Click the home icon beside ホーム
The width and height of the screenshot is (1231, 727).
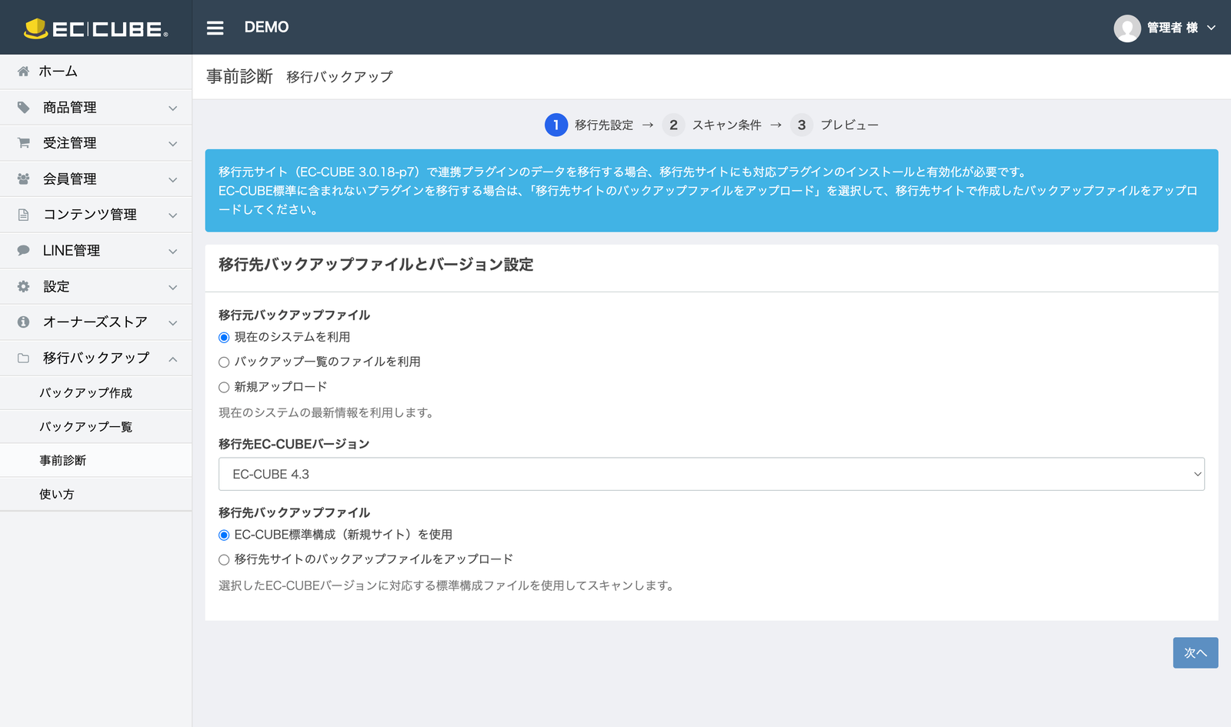click(x=24, y=72)
